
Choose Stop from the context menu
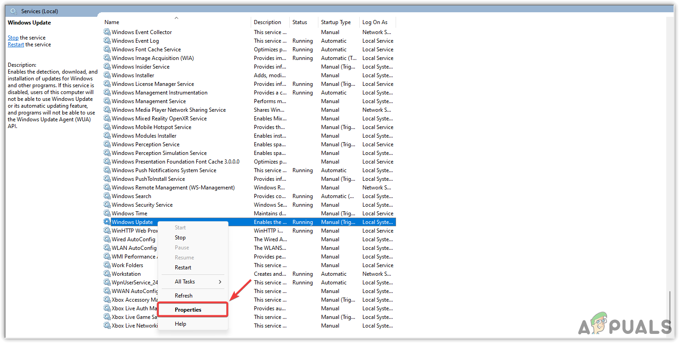tap(180, 238)
